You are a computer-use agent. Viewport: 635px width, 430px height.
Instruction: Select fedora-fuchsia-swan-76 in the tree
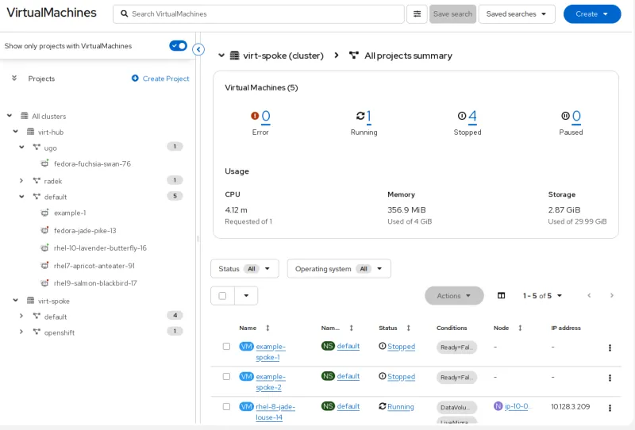pos(92,163)
